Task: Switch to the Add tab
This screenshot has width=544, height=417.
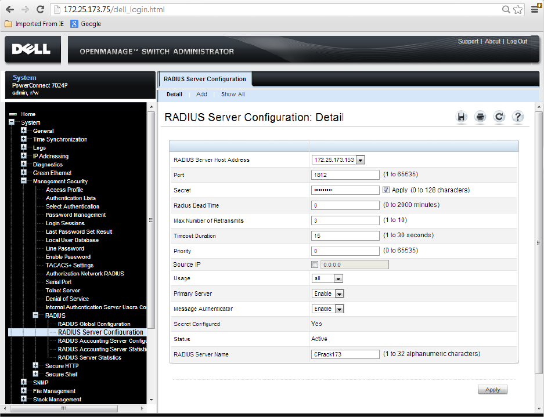Action: pyautogui.click(x=201, y=95)
